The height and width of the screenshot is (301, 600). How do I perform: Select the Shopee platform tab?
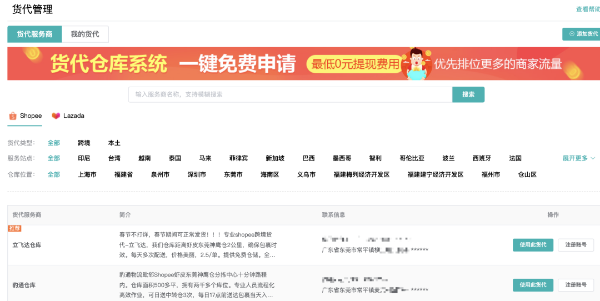point(25,116)
